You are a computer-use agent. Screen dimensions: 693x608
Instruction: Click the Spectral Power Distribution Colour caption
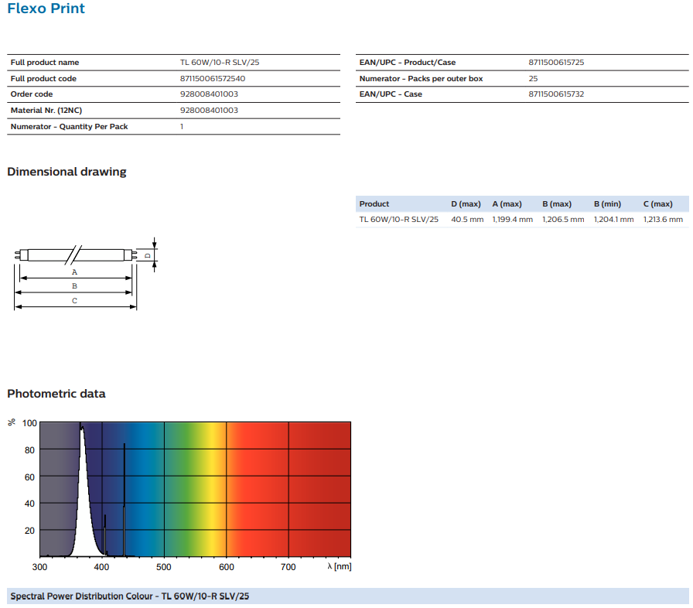tap(129, 596)
